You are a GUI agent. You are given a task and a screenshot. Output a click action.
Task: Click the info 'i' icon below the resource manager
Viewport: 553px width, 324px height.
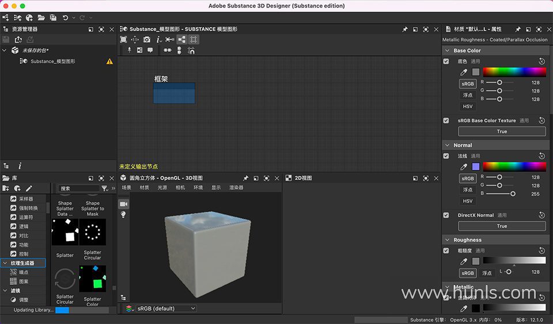point(20,166)
